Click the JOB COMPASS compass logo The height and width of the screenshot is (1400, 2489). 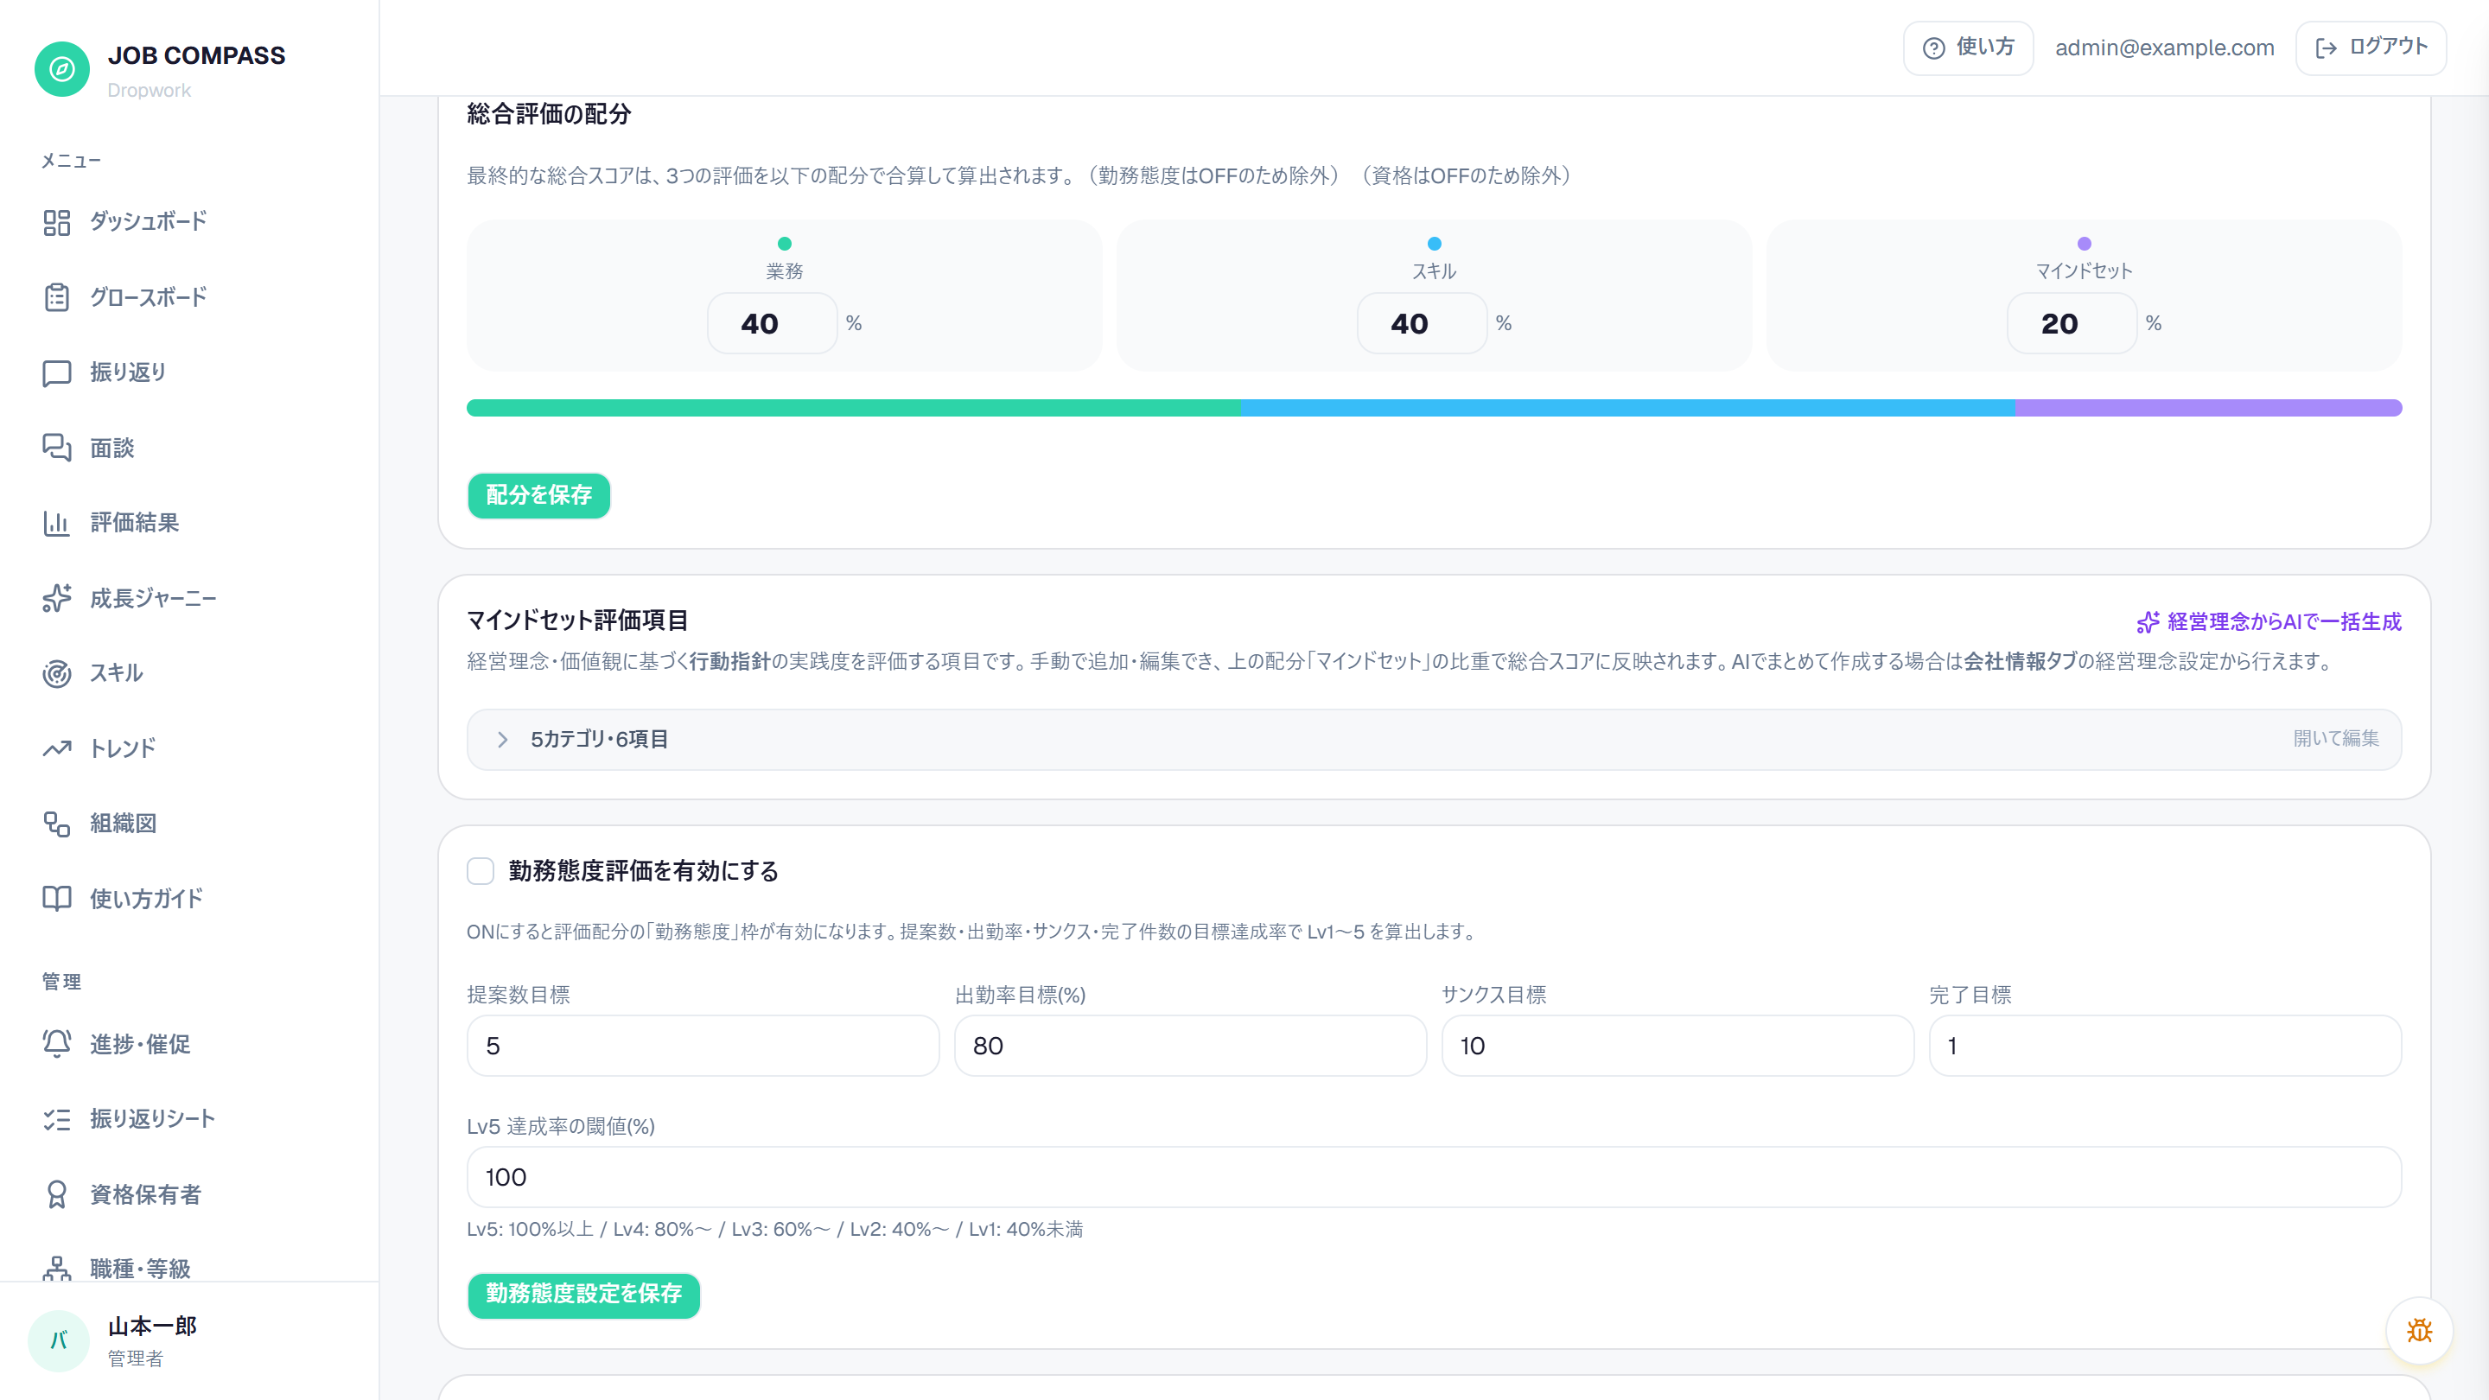click(62, 68)
